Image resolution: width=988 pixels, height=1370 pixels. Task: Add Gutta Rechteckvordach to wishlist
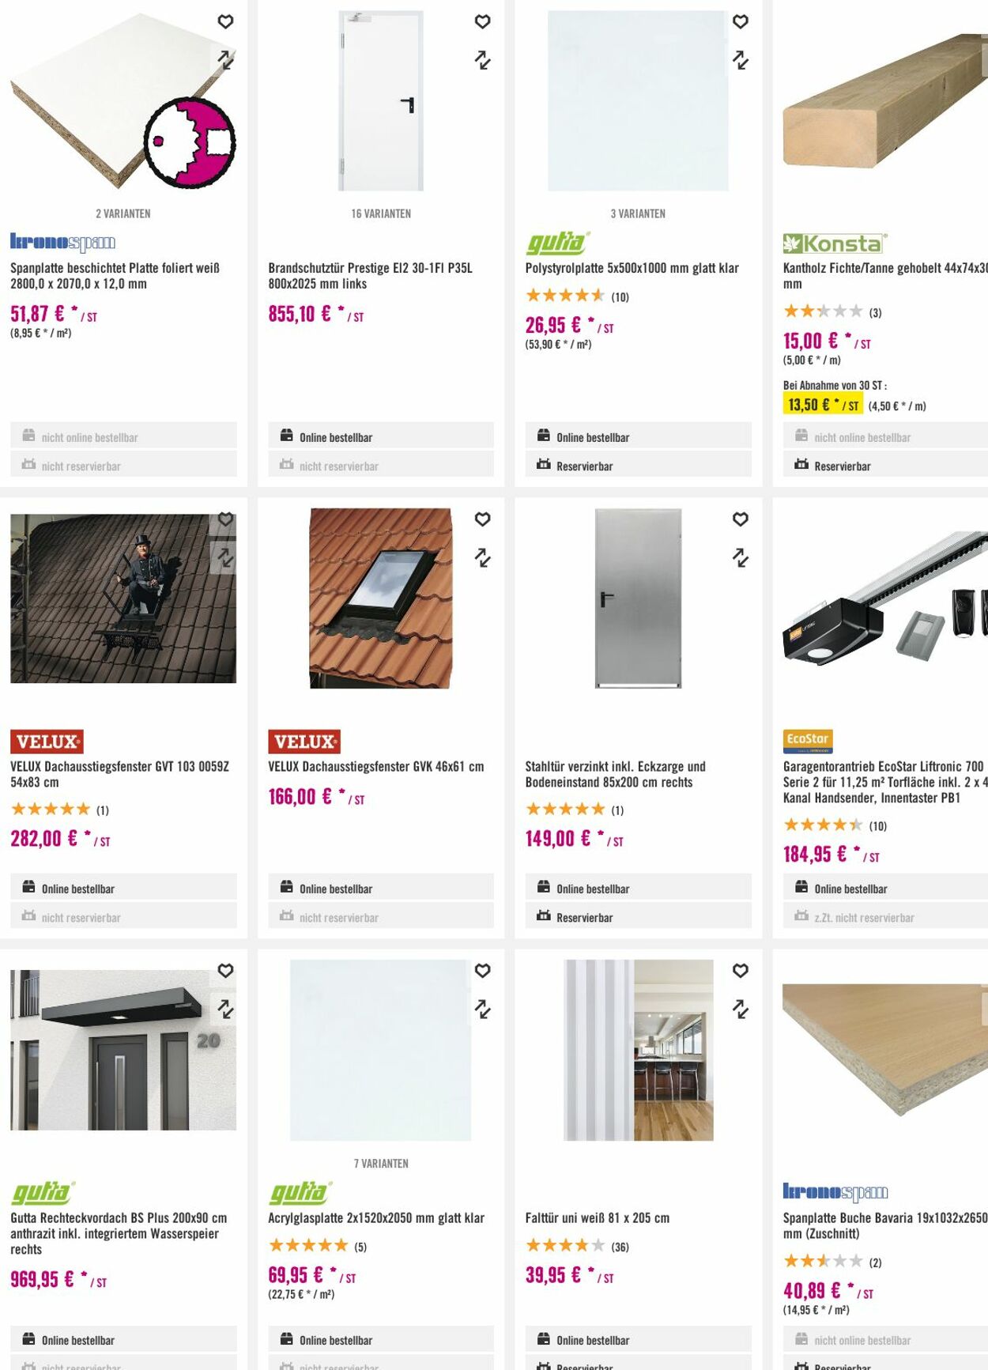(225, 971)
